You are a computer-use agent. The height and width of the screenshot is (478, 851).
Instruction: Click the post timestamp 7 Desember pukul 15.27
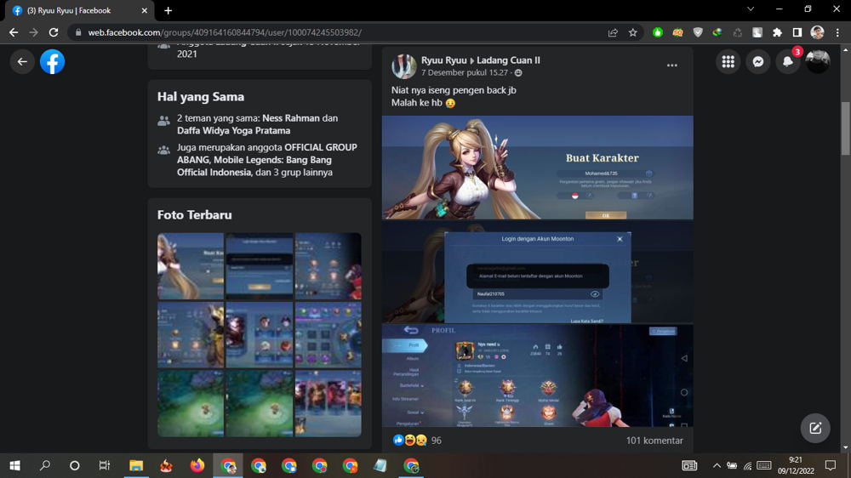click(x=465, y=72)
